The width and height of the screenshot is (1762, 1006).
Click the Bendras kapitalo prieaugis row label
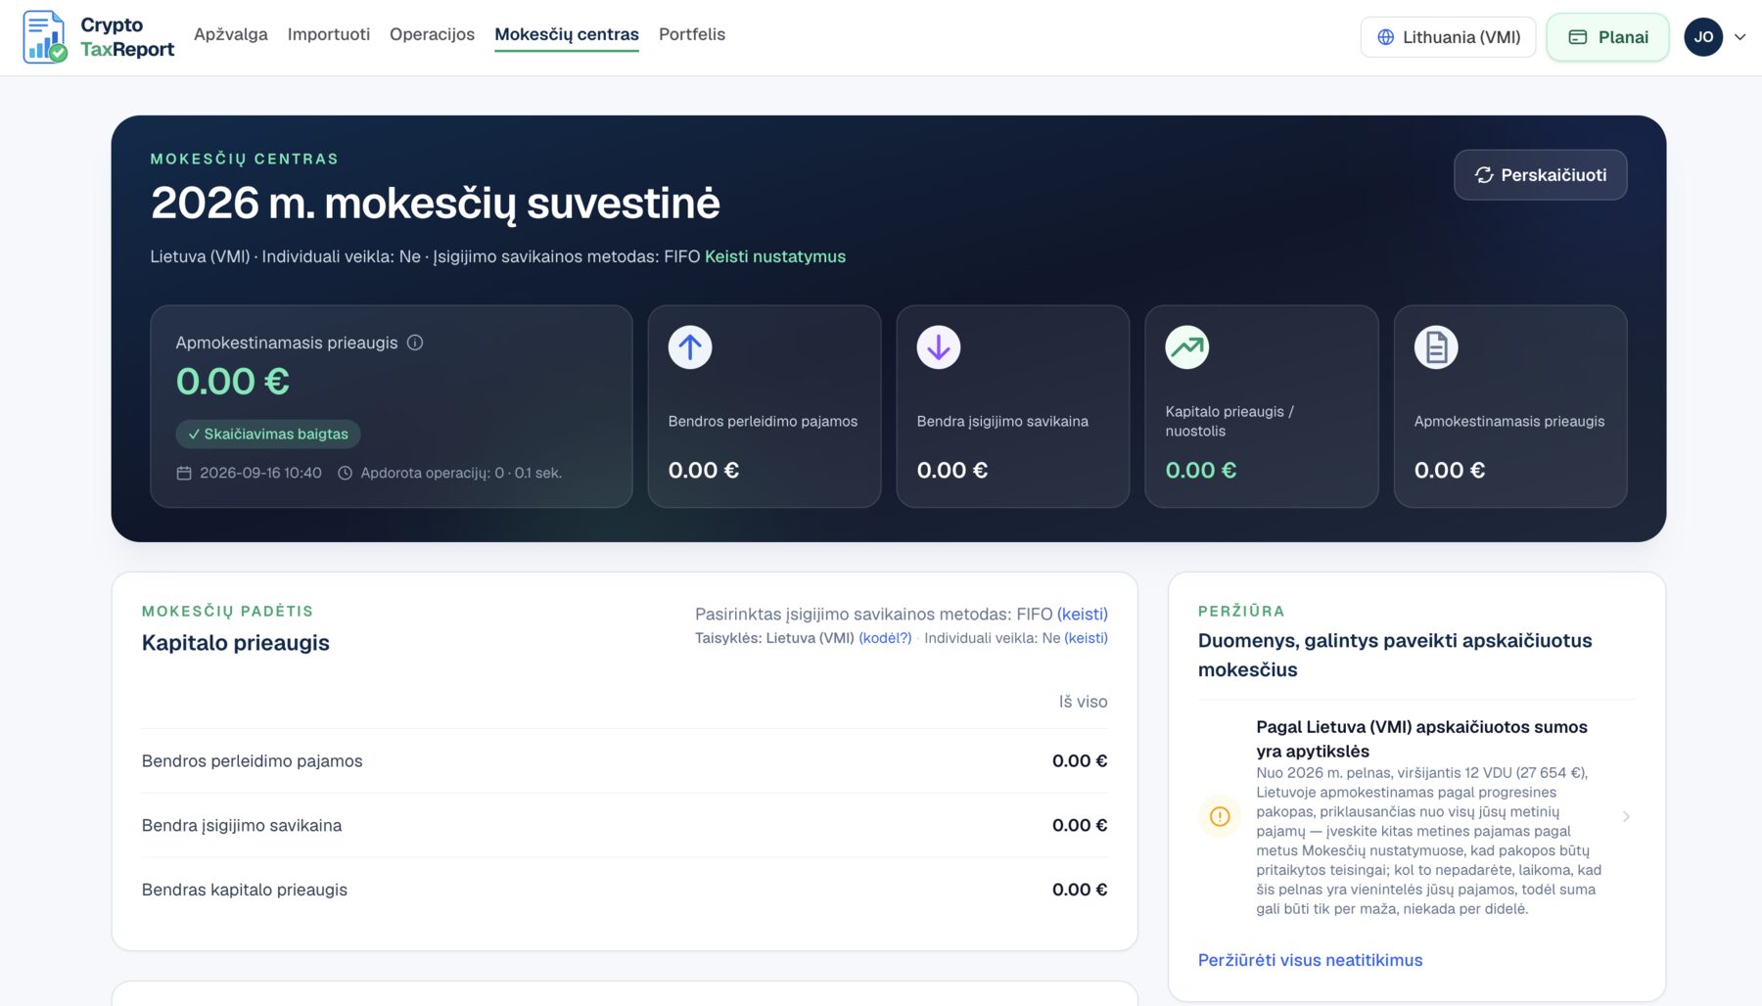(x=245, y=890)
